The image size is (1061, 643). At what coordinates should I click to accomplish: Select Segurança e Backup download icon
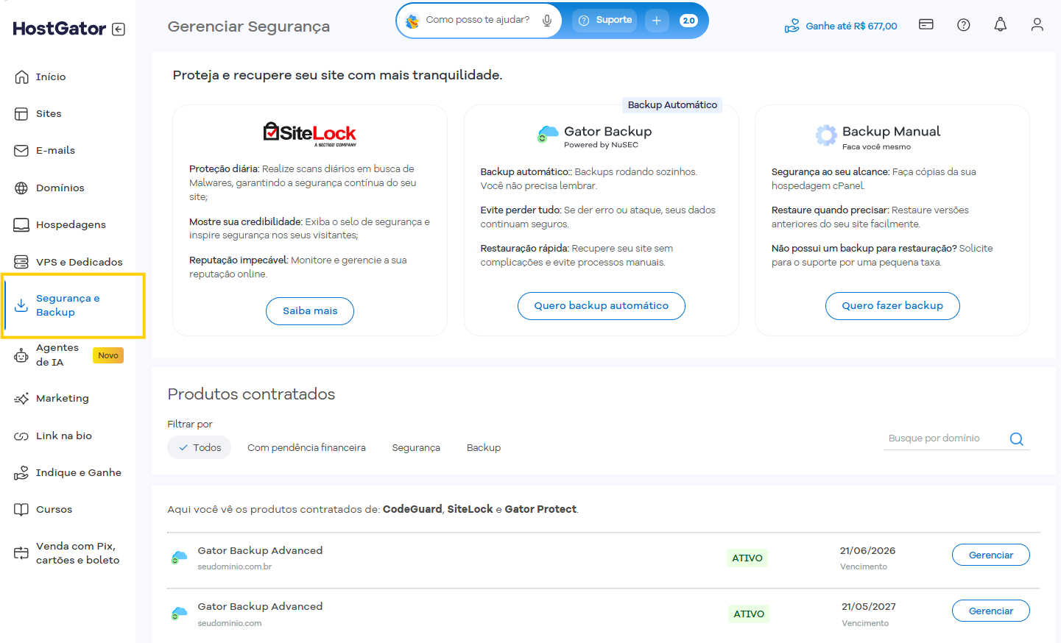pyautogui.click(x=21, y=305)
